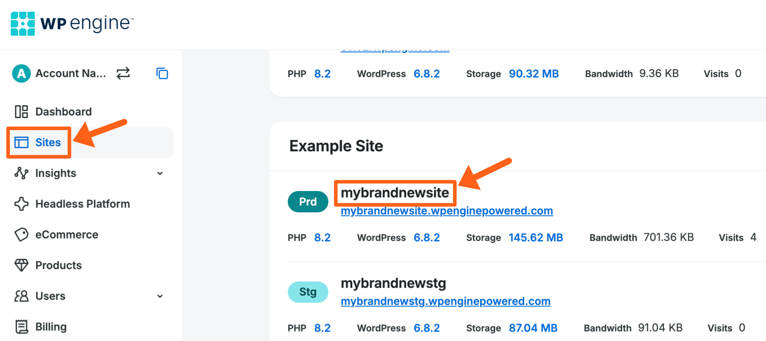
Task: Click the switch account arrows icon
Action: click(x=123, y=73)
